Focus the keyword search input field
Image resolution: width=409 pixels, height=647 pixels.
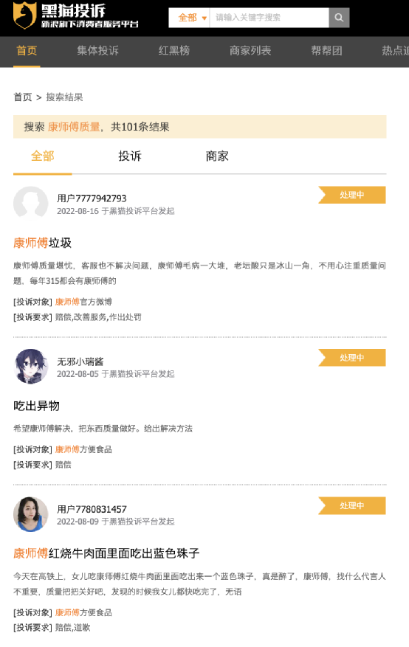point(269,18)
